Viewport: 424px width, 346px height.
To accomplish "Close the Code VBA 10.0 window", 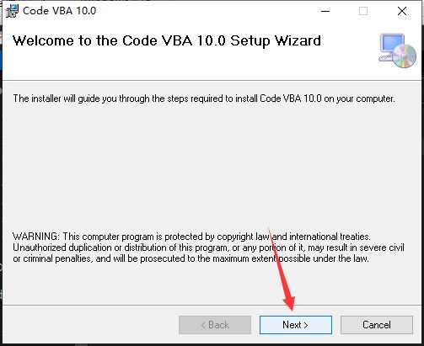I will click(x=402, y=11).
